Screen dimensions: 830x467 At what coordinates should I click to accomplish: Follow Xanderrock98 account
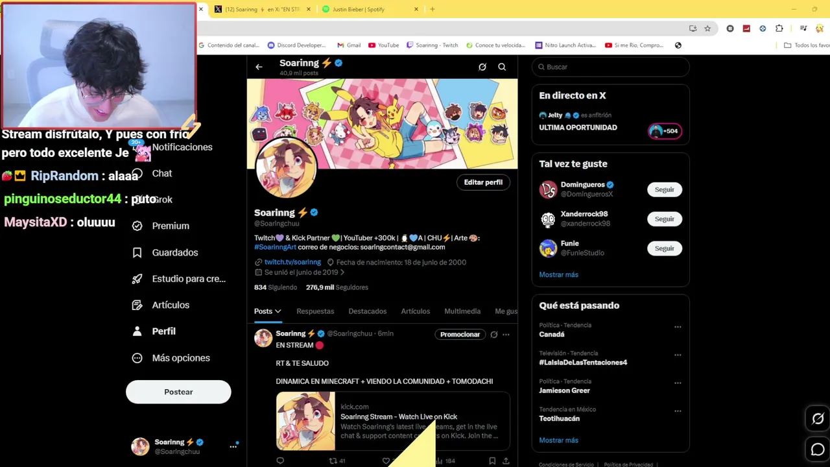coord(664,219)
